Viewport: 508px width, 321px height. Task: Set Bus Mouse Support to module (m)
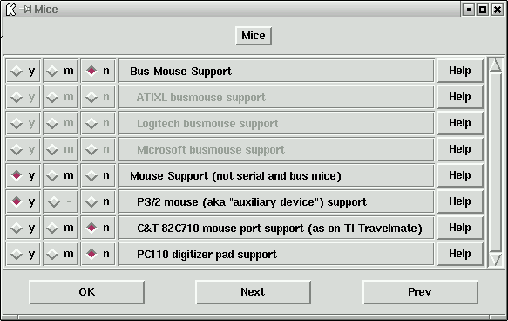click(x=61, y=71)
